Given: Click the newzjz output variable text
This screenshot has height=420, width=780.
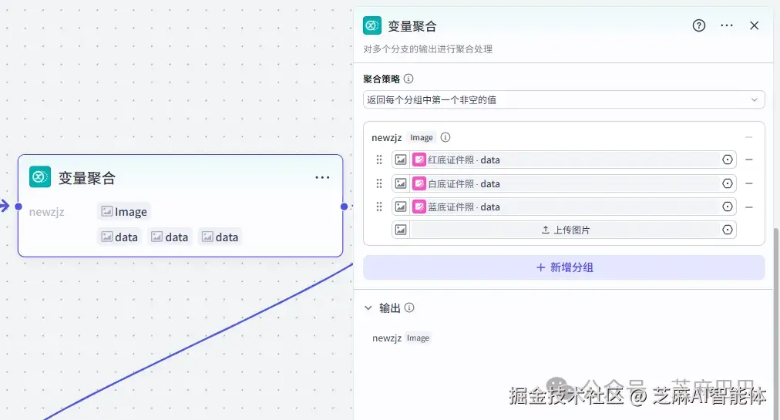Looking at the screenshot, I should coord(386,338).
